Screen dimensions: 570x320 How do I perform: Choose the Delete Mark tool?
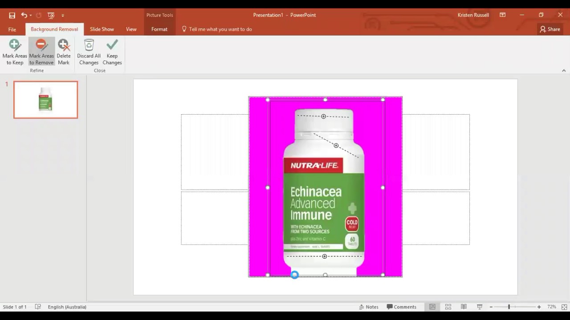(64, 52)
